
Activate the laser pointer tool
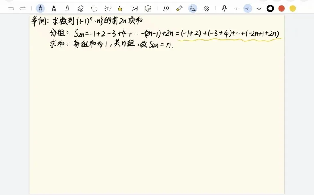179,8
